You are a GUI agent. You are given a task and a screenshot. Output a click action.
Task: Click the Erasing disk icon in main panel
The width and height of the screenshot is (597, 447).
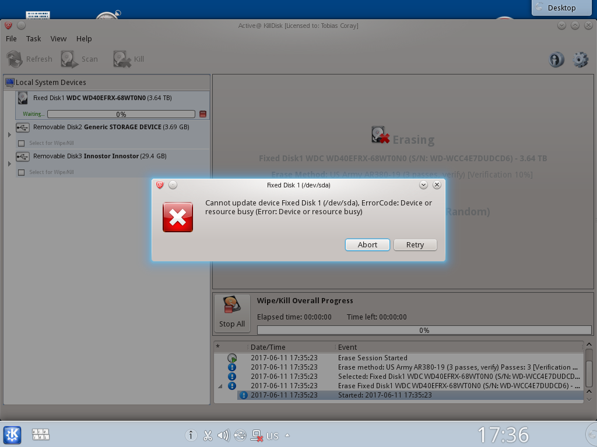pyautogui.click(x=380, y=135)
